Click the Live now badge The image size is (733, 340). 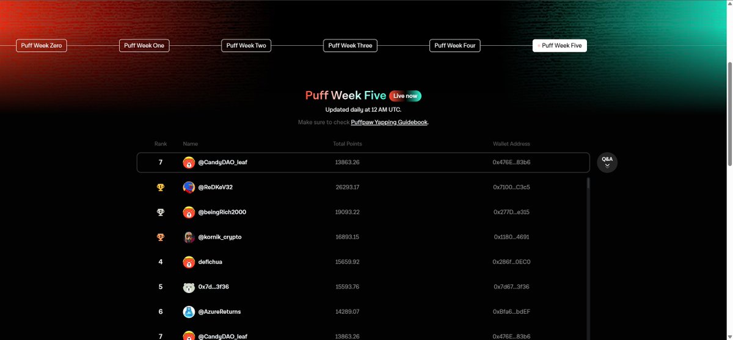pyautogui.click(x=405, y=96)
